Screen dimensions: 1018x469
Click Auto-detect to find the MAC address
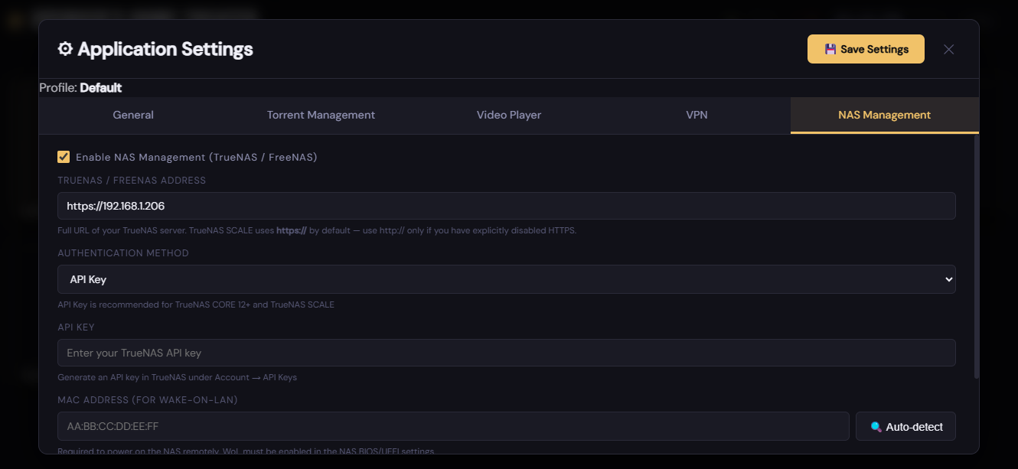click(x=905, y=426)
